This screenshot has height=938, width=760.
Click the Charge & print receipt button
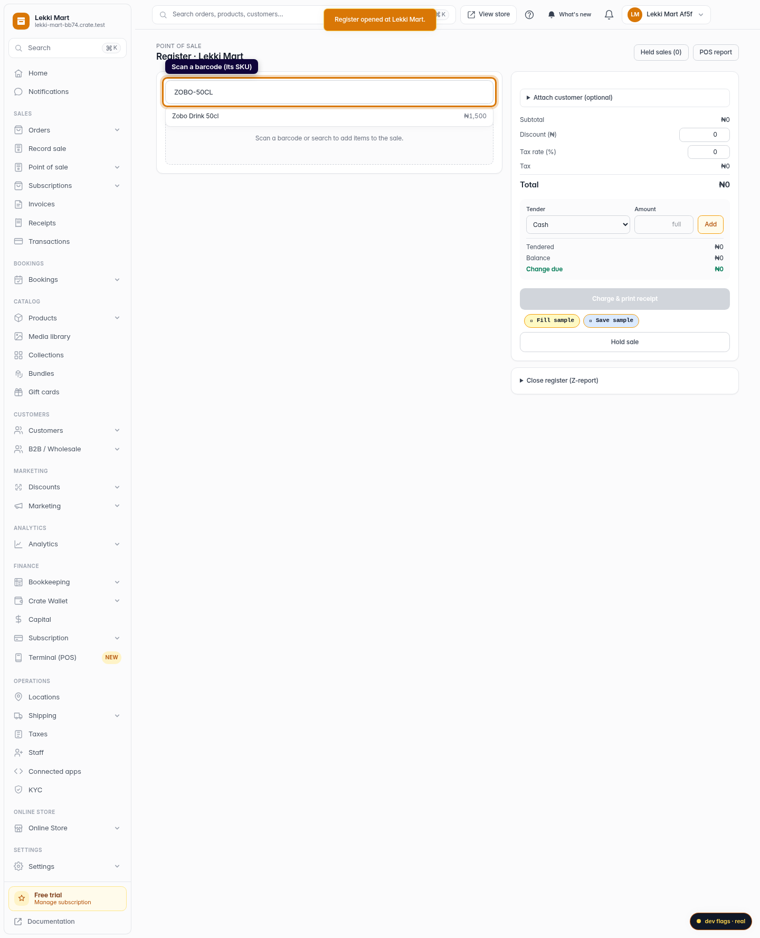pyautogui.click(x=625, y=299)
